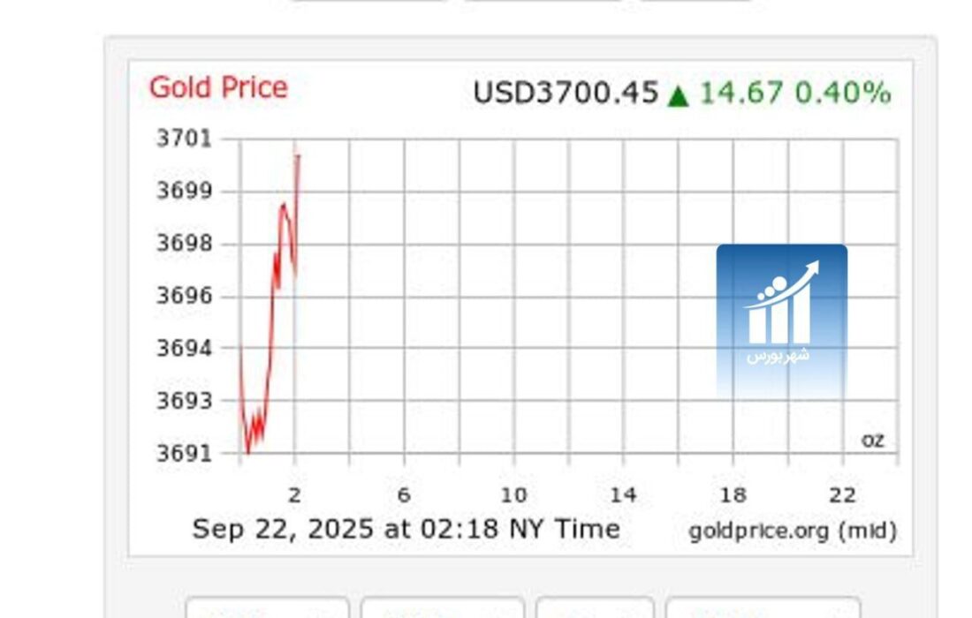
Task: Click the peak of the red price line
Action: pyautogui.click(x=299, y=156)
